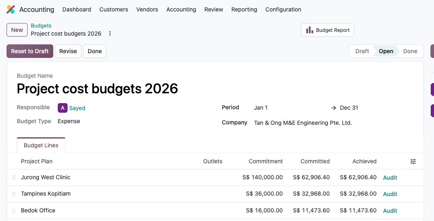Open the column settings adjust icon
The height and width of the screenshot is (221, 434).
coord(413,162)
